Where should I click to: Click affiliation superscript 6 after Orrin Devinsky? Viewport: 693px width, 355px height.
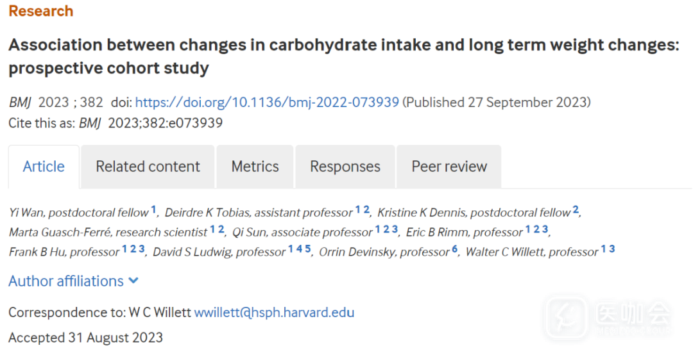click(454, 249)
